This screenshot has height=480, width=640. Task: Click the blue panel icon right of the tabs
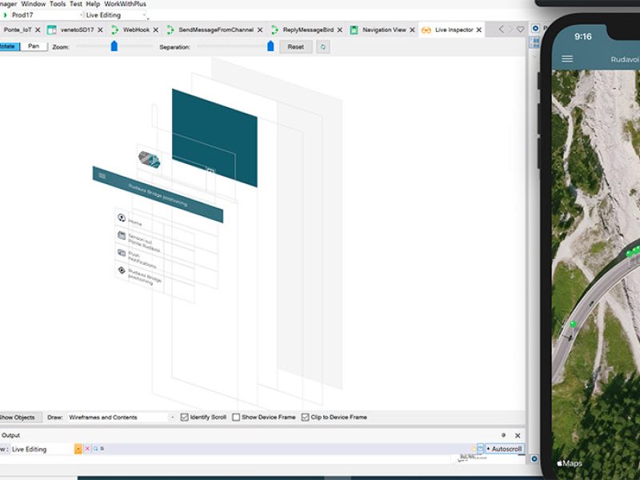[535, 28]
